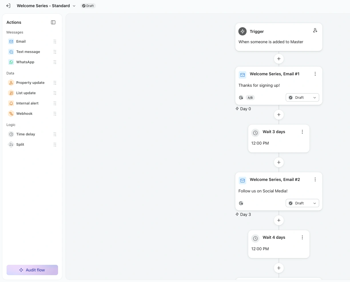Grab the drag handle beside Split
Image resolution: width=350 pixels, height=282 pixels.
[55, 145]
